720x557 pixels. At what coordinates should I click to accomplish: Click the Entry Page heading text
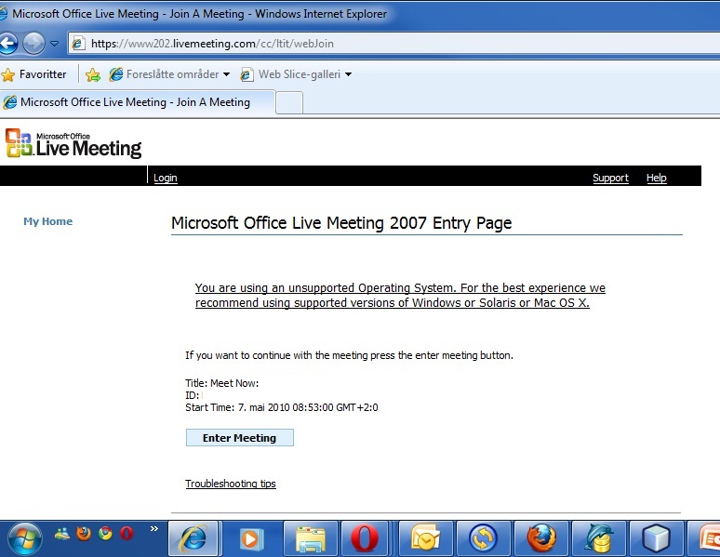pyautogui.click(x=341, y=223)
